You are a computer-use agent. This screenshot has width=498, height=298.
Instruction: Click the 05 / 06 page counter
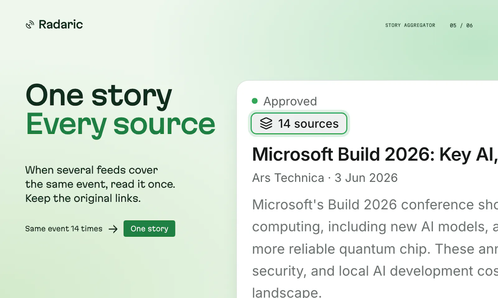pos(461,25)
